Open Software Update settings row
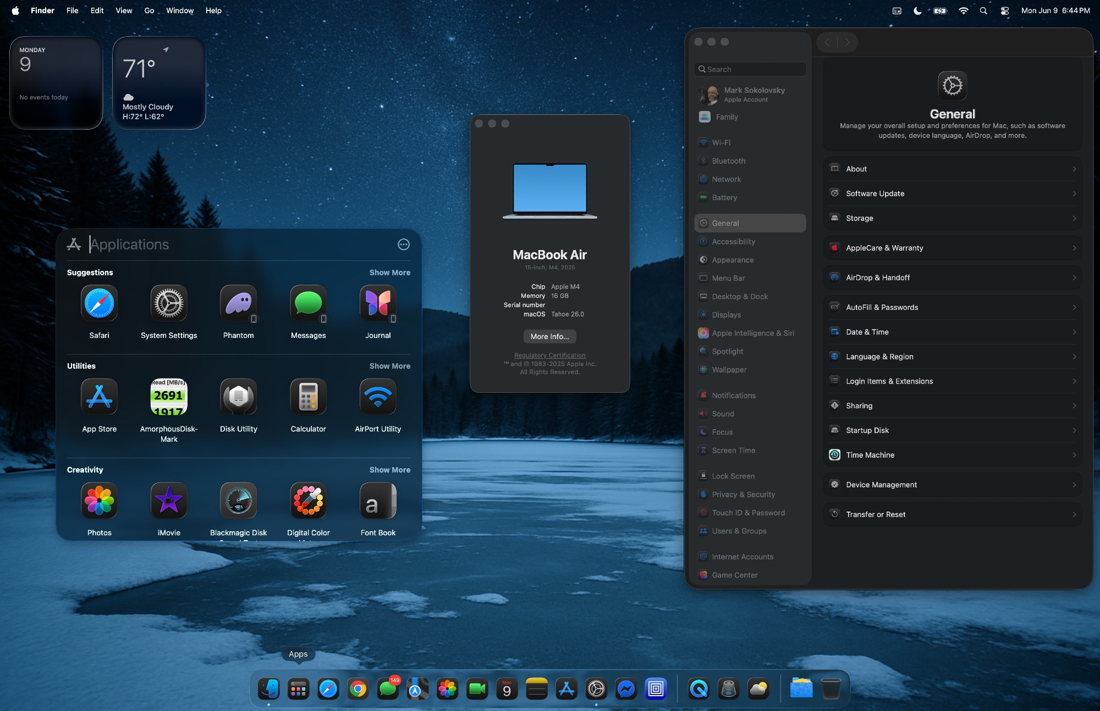1100x711 pixels. click(x=953, y=193)
